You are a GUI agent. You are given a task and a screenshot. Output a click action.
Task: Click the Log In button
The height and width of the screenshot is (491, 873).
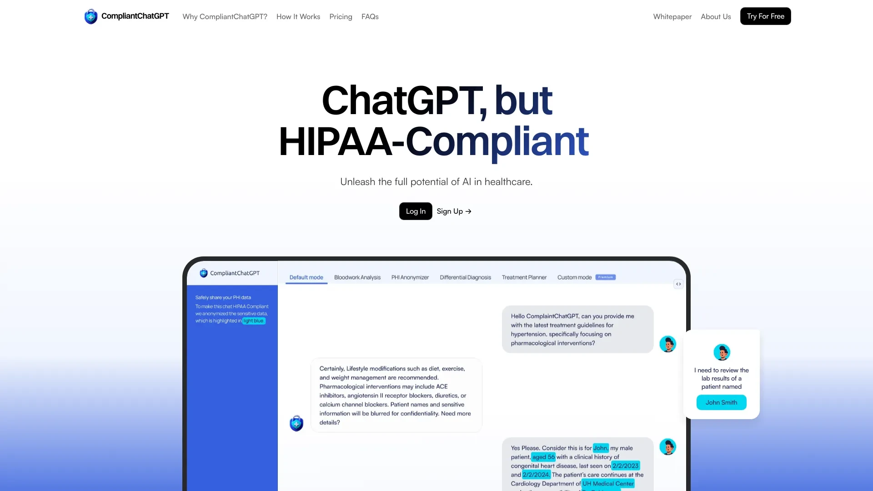[x=416, y=211]
